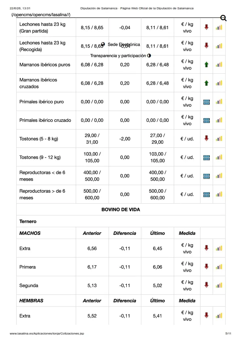The image size is (241, 341).
Task: Click the red down arrow for Machos Primera
Action: (207, 266)
